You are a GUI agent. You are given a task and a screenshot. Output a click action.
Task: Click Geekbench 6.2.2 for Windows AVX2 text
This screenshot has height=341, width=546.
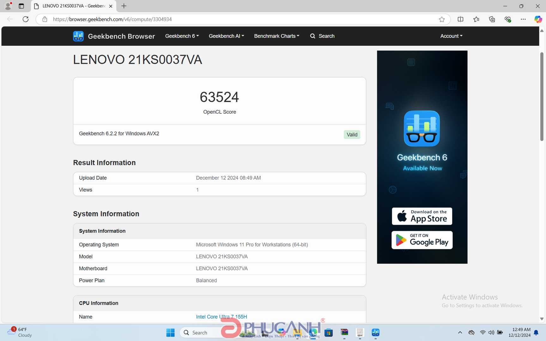pos(119,134)
